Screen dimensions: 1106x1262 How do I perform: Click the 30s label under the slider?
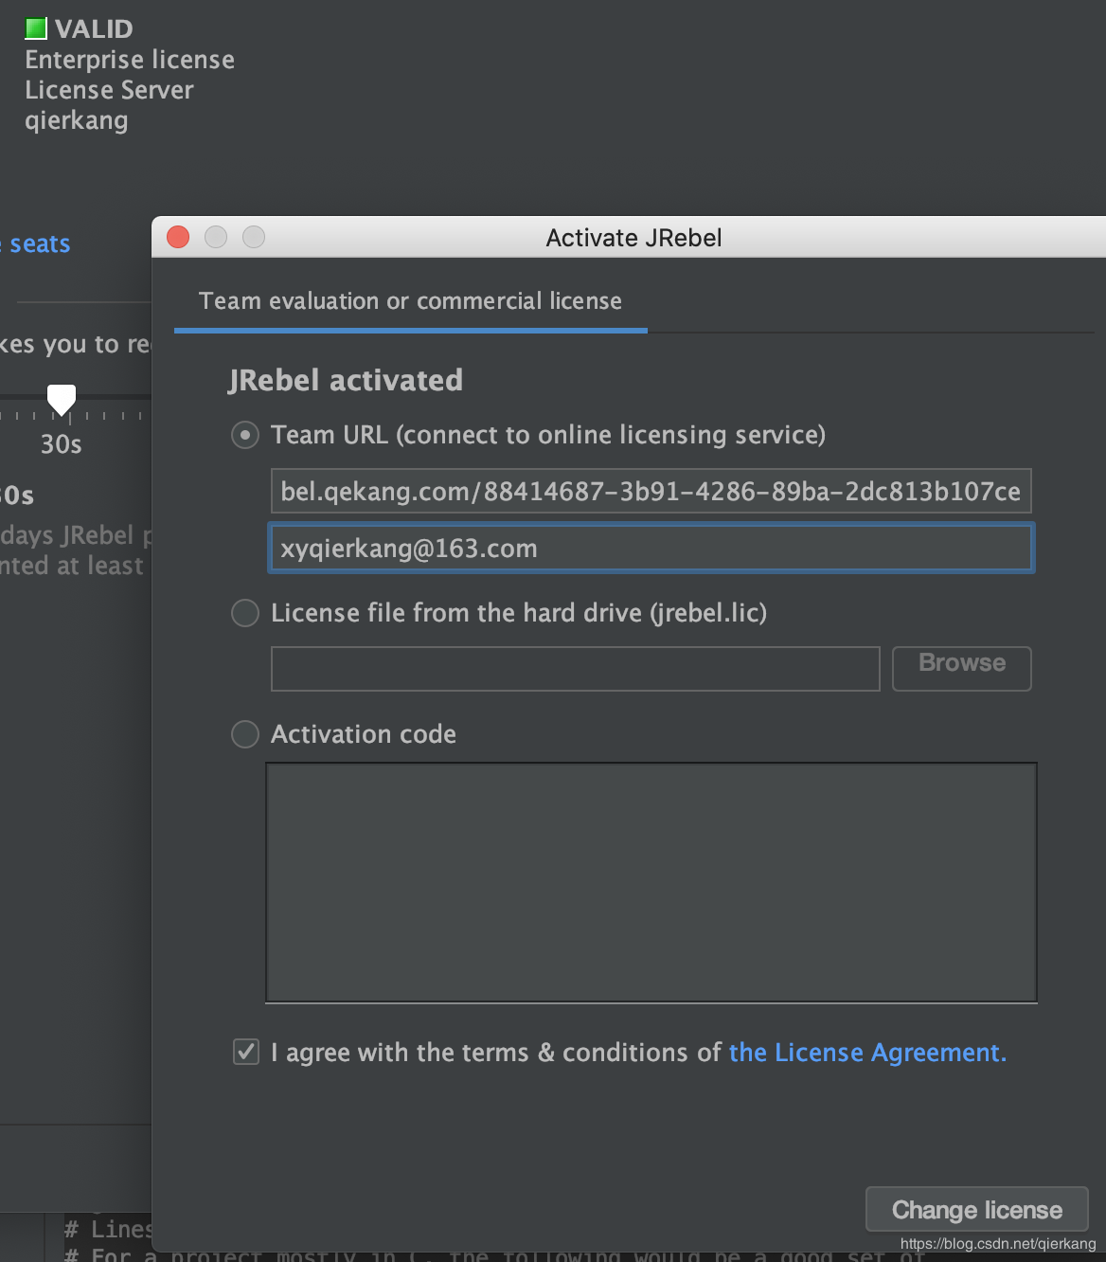pyautogui.click(x=62, y=444)
